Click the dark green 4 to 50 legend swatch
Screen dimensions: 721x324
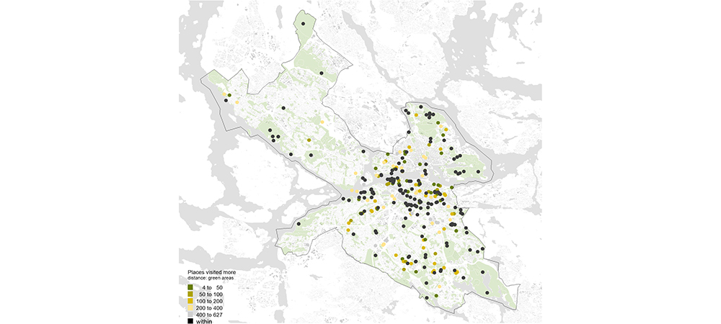point(190,287)
